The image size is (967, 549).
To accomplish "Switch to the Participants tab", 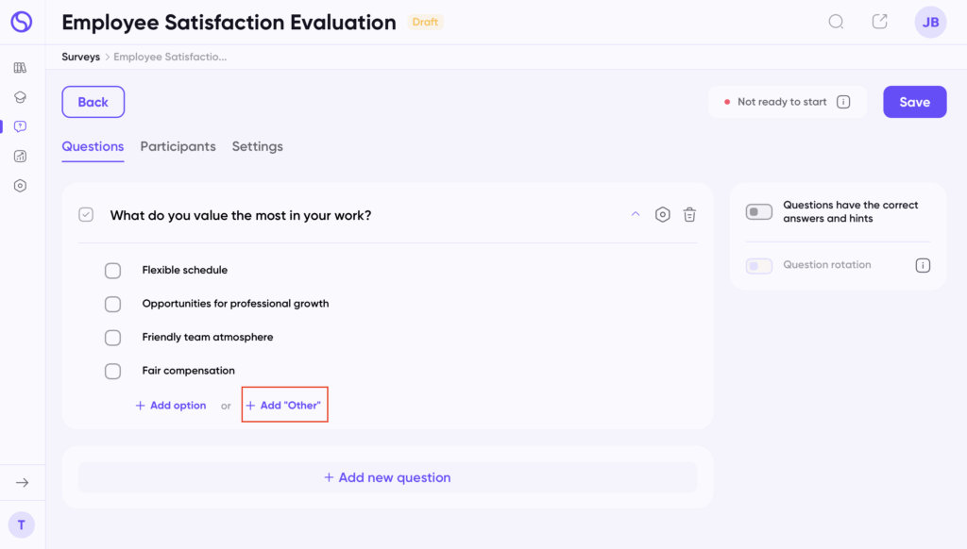I will tap(178, 147).
